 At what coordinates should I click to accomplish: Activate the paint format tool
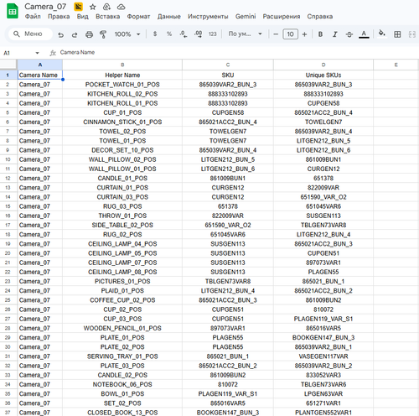[x=103, y=34]
